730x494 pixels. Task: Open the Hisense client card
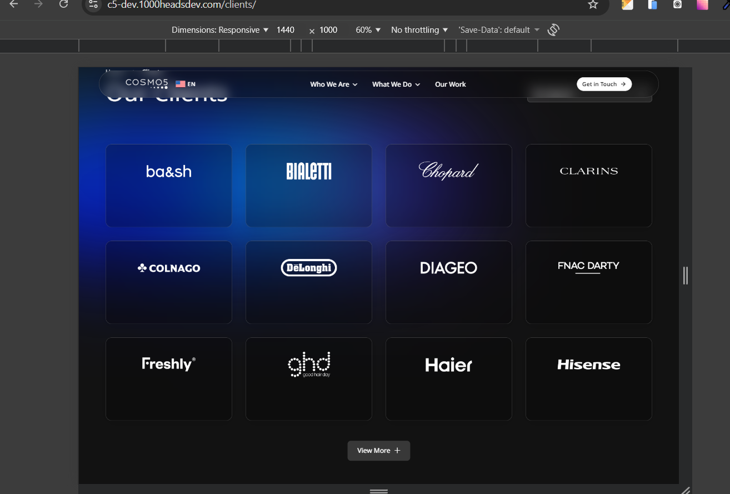click(589, 379)
